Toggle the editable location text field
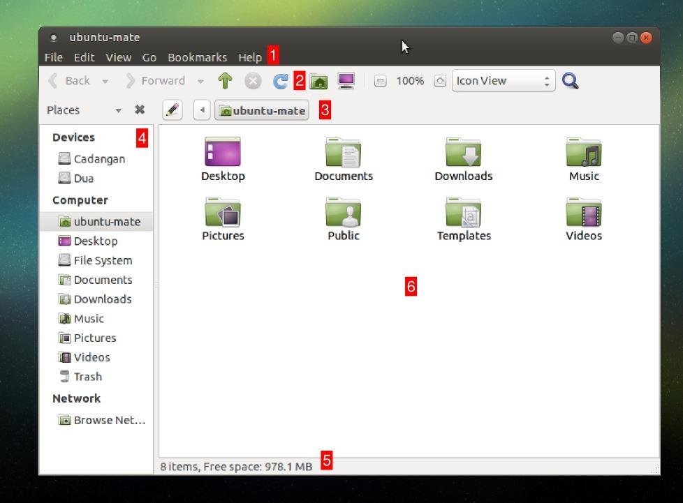 click(172, 110)
